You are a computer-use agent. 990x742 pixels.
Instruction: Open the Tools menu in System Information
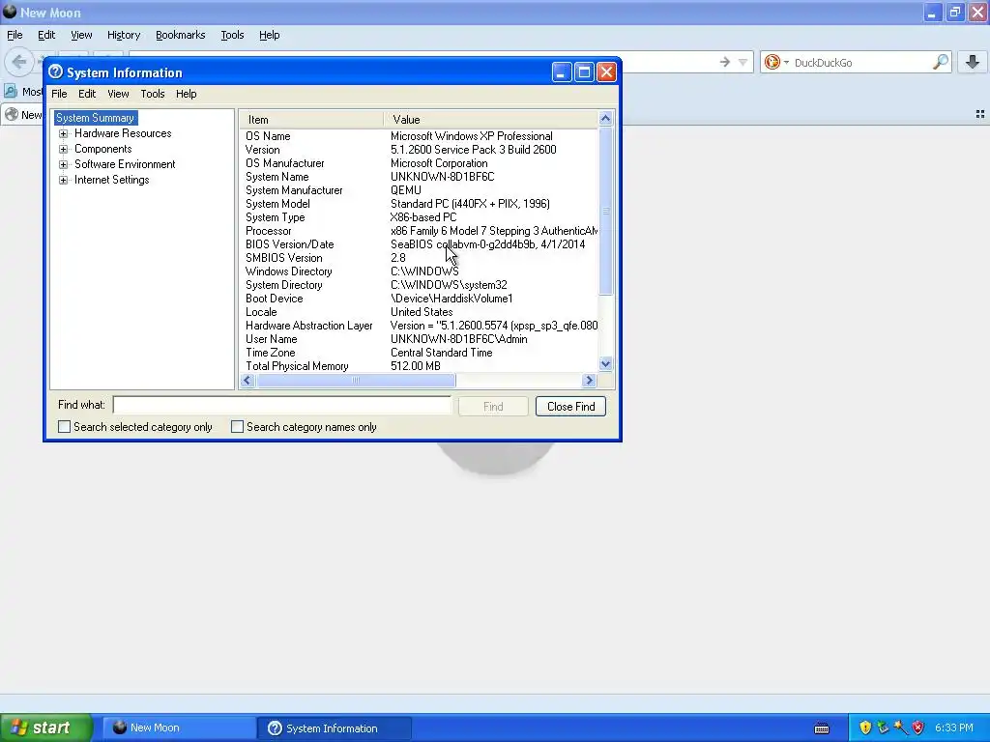152,94
